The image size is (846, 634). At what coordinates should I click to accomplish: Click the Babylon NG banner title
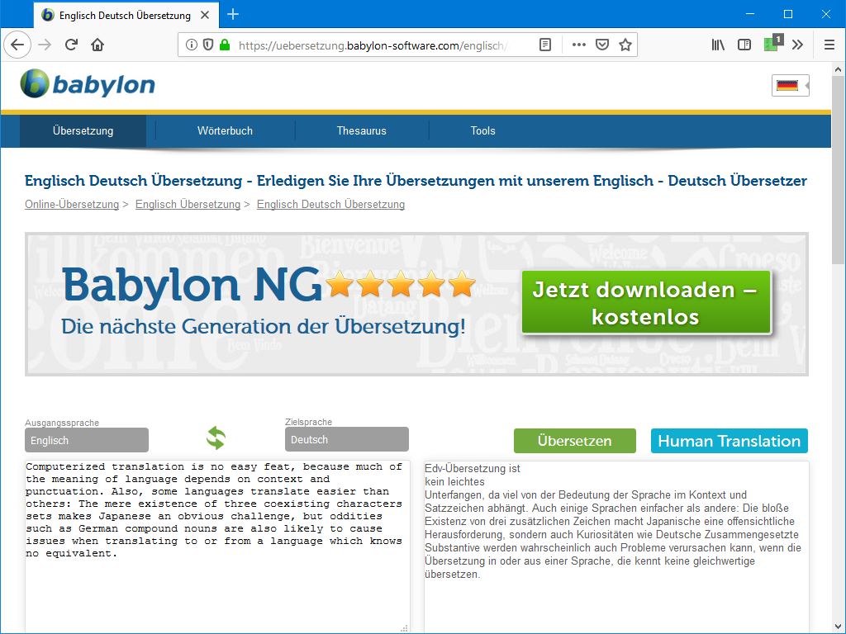coord(192,285)
